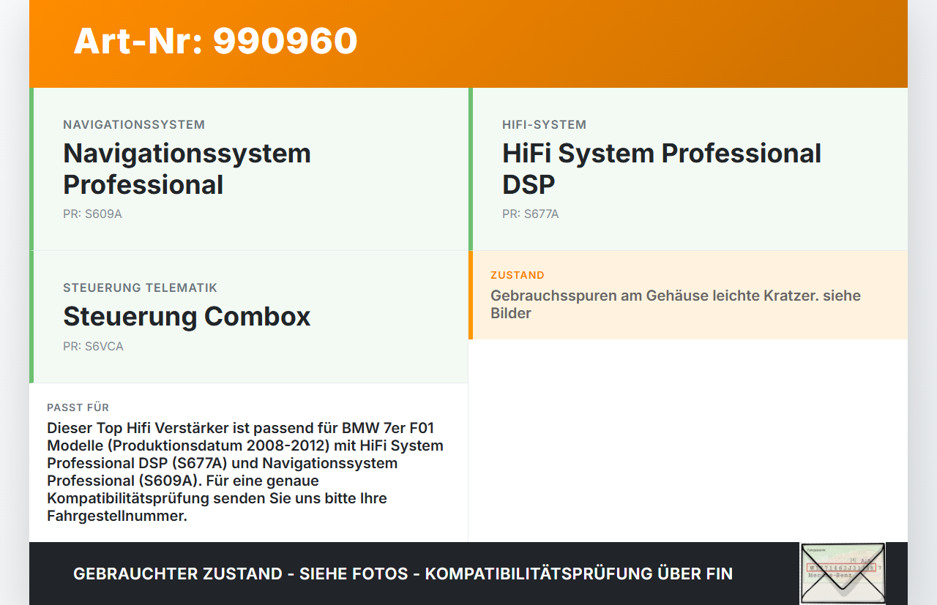Select the Navigationssystem Professional card title
The height and width of the screenshot is (605, 937).
pyautogui.click(x=187, y=169)
